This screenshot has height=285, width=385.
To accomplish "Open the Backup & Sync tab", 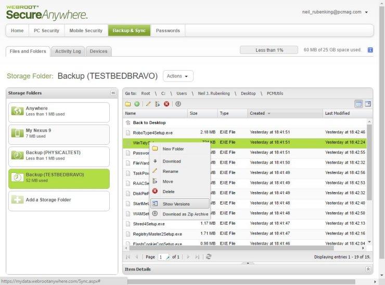I will click(129, 31).
